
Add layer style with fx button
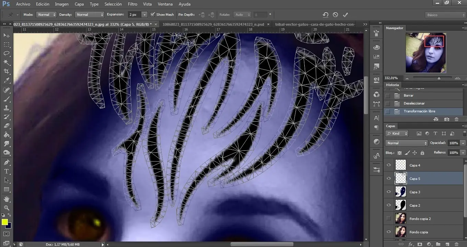pyautogui.click(x=410, y=244)
